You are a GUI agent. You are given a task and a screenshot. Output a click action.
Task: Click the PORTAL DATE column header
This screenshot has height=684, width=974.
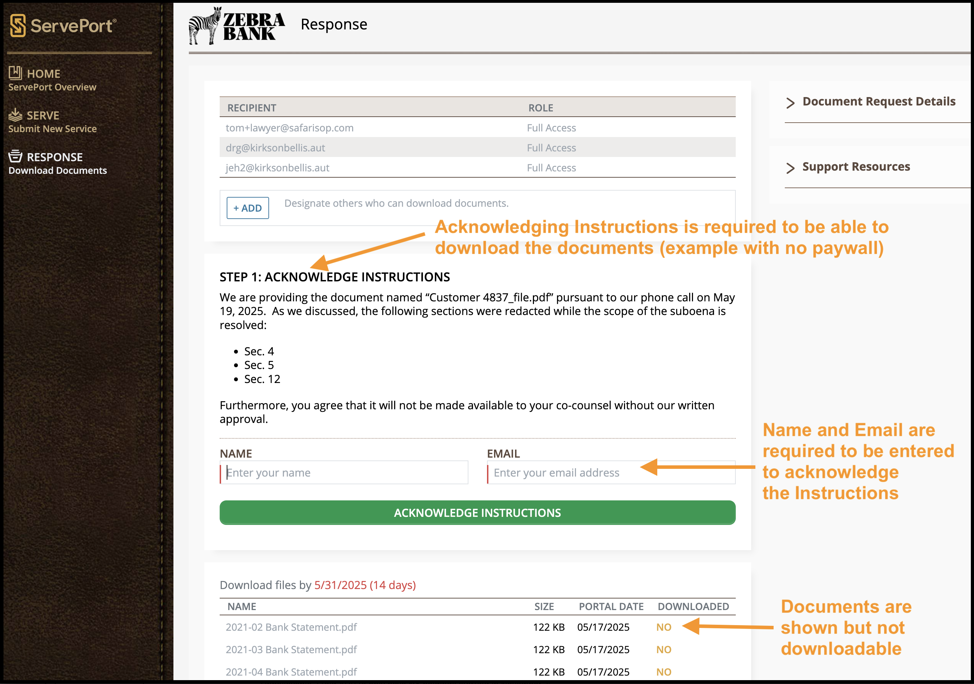(x=611, y=606)
